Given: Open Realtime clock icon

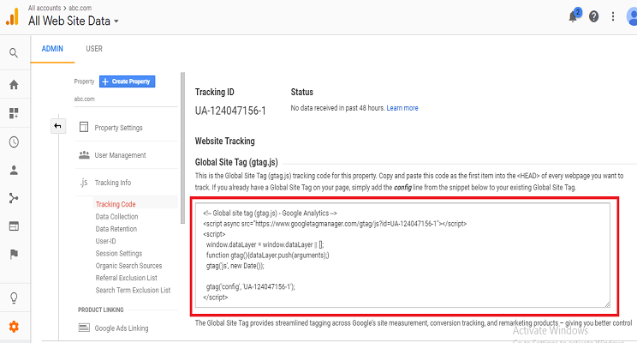Looking at the screenshot, I should 14,142.
